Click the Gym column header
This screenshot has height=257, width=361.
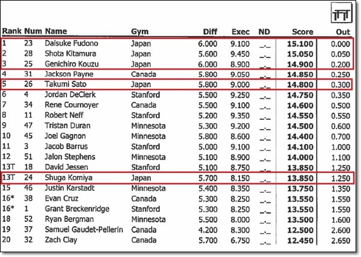coord(140,31)
